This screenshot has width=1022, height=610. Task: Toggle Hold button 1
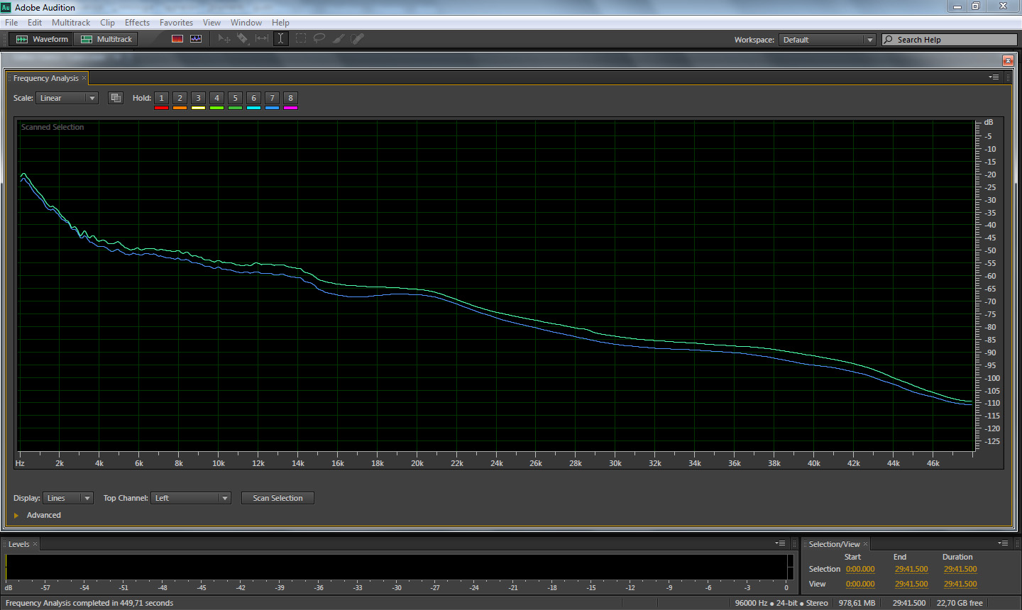pos(161,98)
